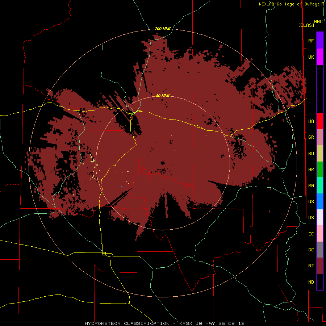This screenshot has width=326, height=326.
Task: Click the BD yellow legend swatch
Action: point(320,154)
